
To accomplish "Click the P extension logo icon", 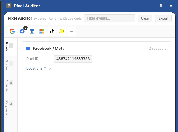I will (x=9, y=6).
